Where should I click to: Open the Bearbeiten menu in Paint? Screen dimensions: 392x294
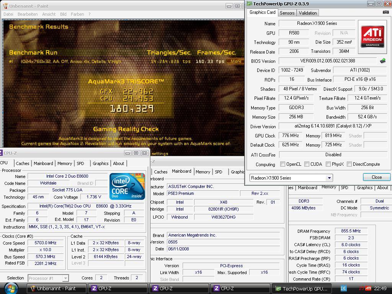click(28, 14)
